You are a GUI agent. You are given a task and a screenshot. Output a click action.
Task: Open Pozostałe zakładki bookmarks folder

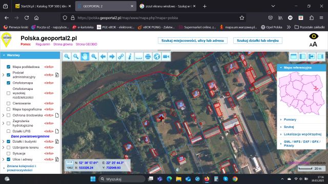pos(310,27)
